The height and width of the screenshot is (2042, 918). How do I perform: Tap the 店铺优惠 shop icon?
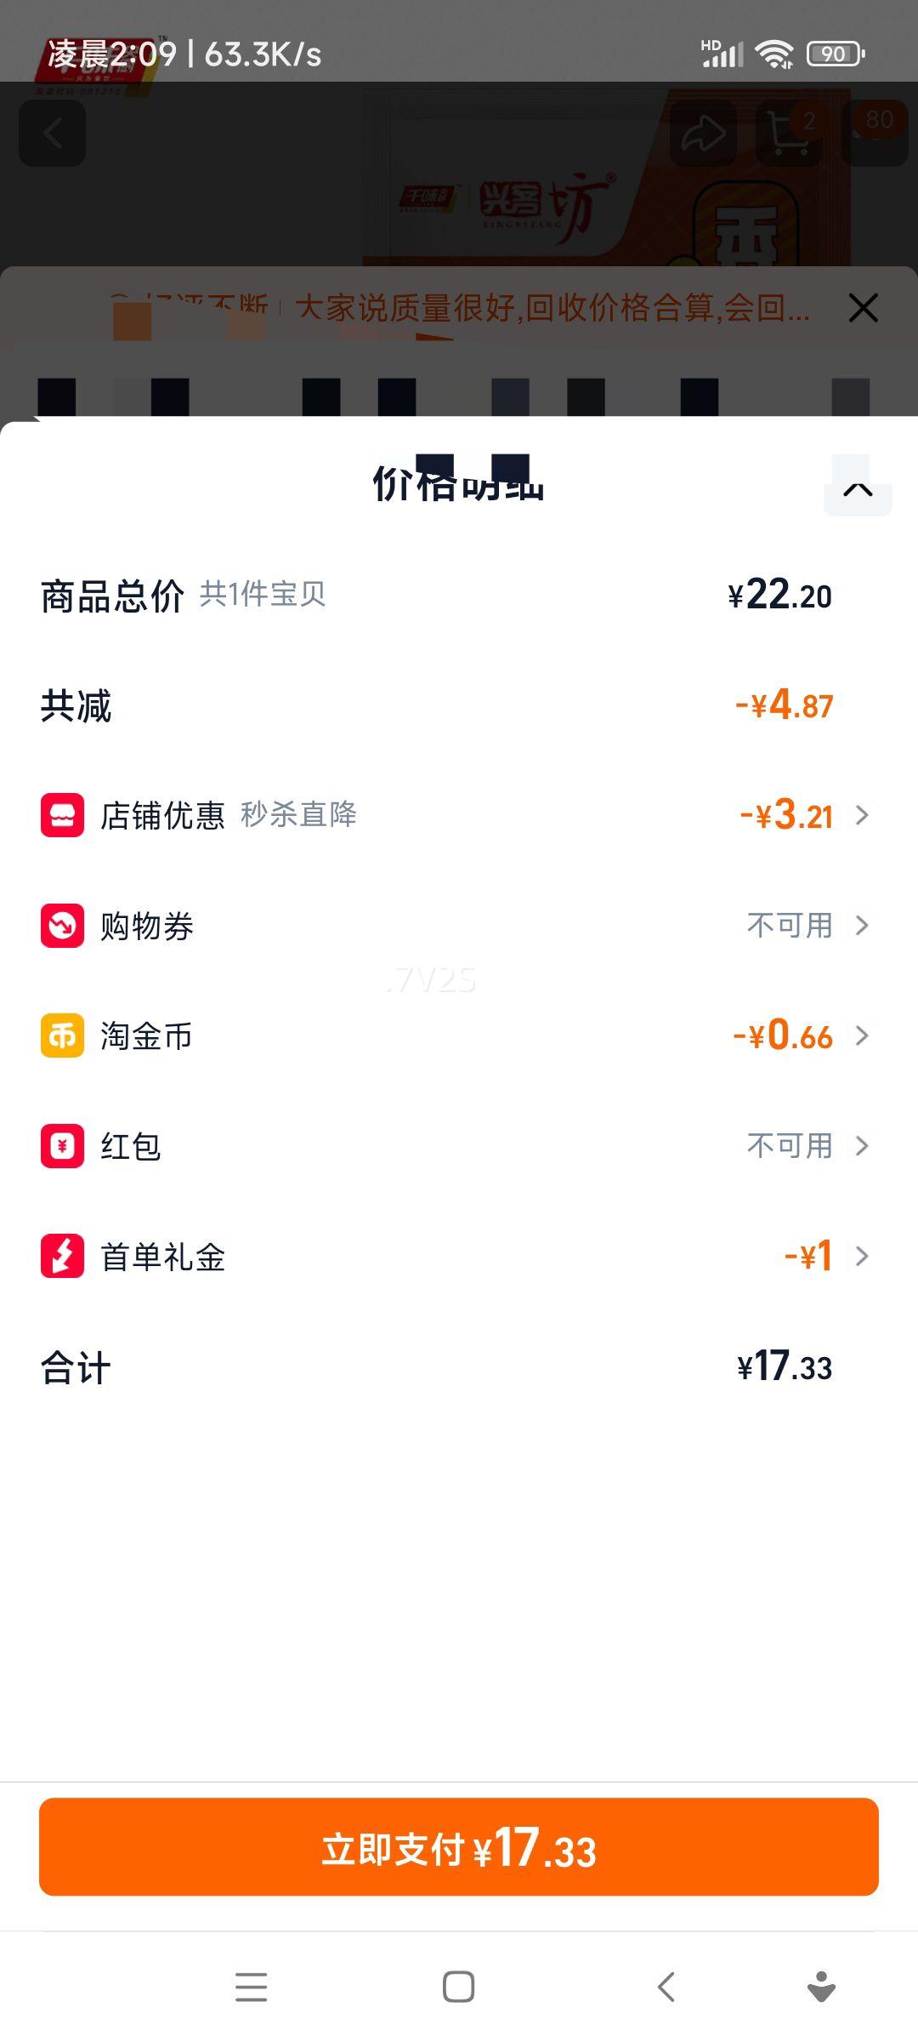pyautogui.click(x=62, y=815)
